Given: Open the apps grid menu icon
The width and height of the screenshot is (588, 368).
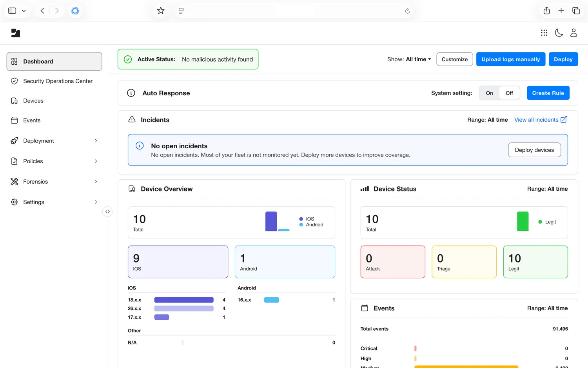Looking at the screenshot, I should coord(544,33).
